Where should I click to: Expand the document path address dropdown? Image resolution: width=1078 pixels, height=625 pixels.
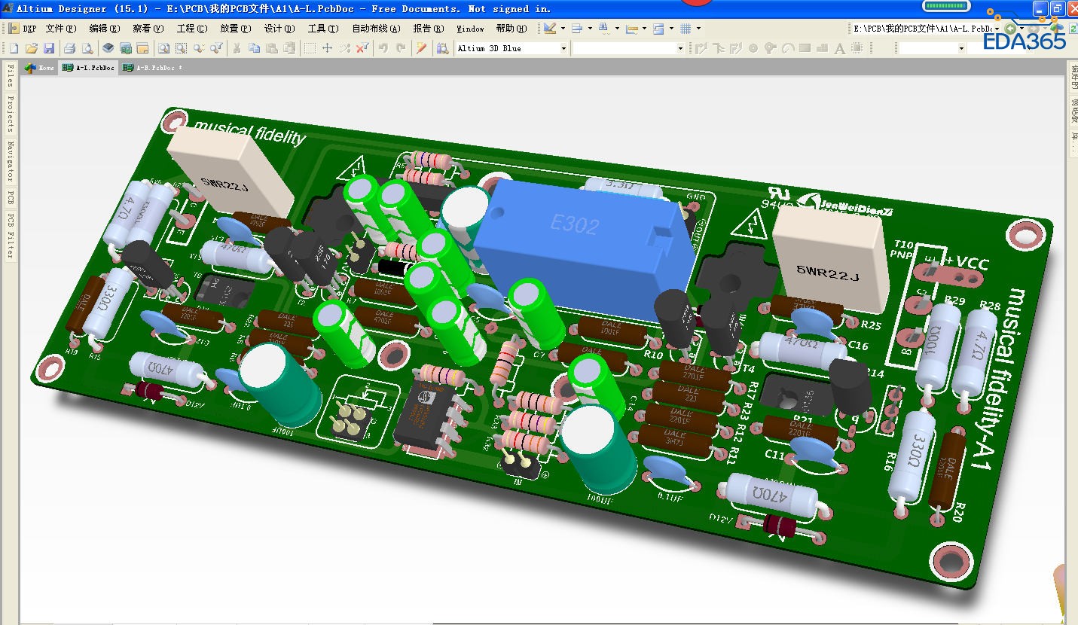click(997, 29)
